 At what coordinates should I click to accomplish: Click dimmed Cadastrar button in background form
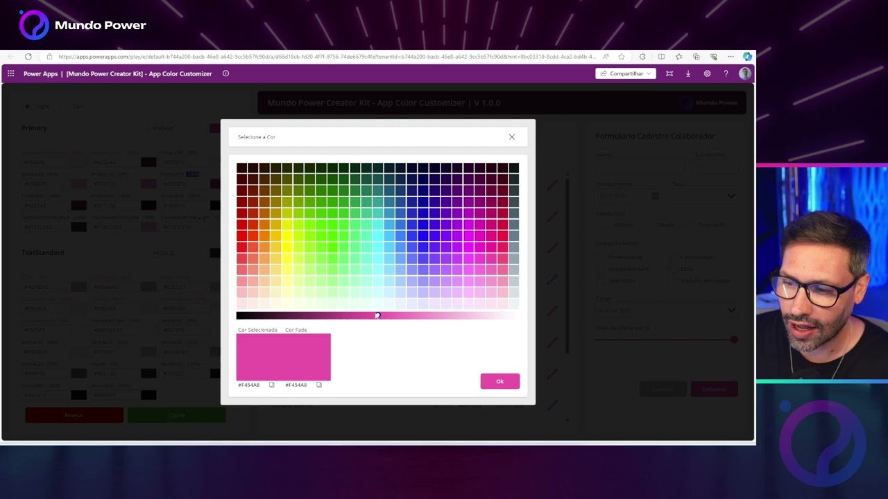click(x=714, y=389)
